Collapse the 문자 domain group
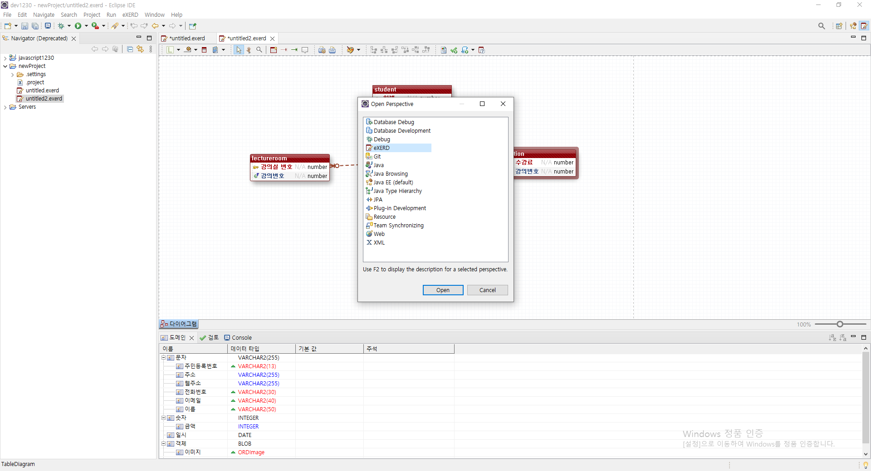The image size is (871, 471). 164,357
